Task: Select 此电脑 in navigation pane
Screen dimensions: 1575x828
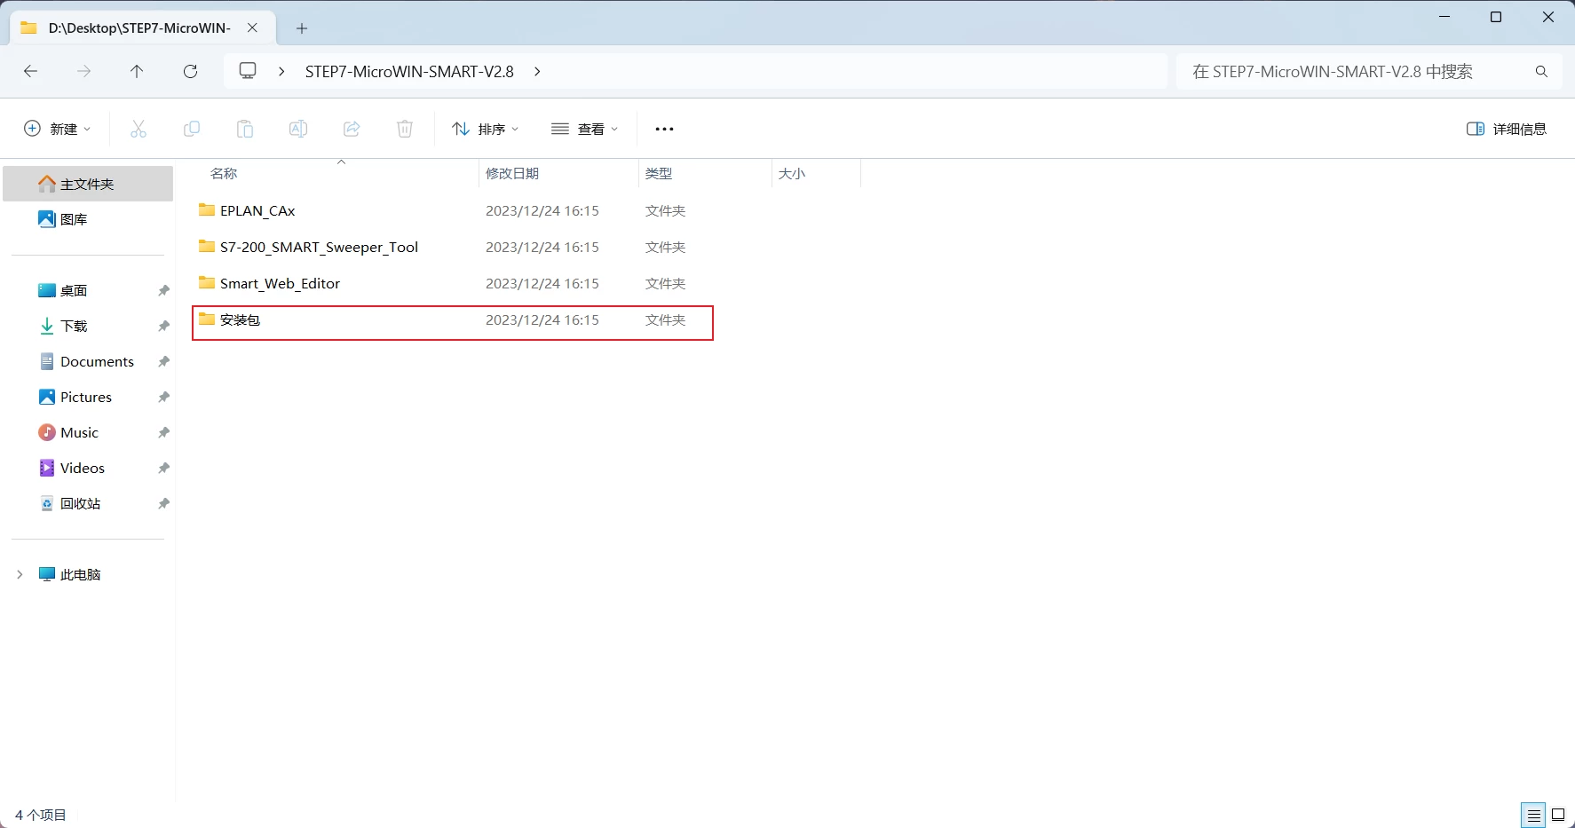Action: (x=88, y=574)
